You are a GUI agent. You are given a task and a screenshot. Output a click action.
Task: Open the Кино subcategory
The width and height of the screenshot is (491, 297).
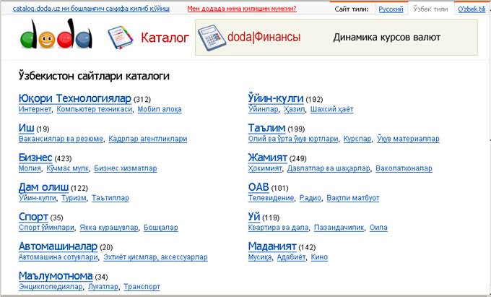319,257
